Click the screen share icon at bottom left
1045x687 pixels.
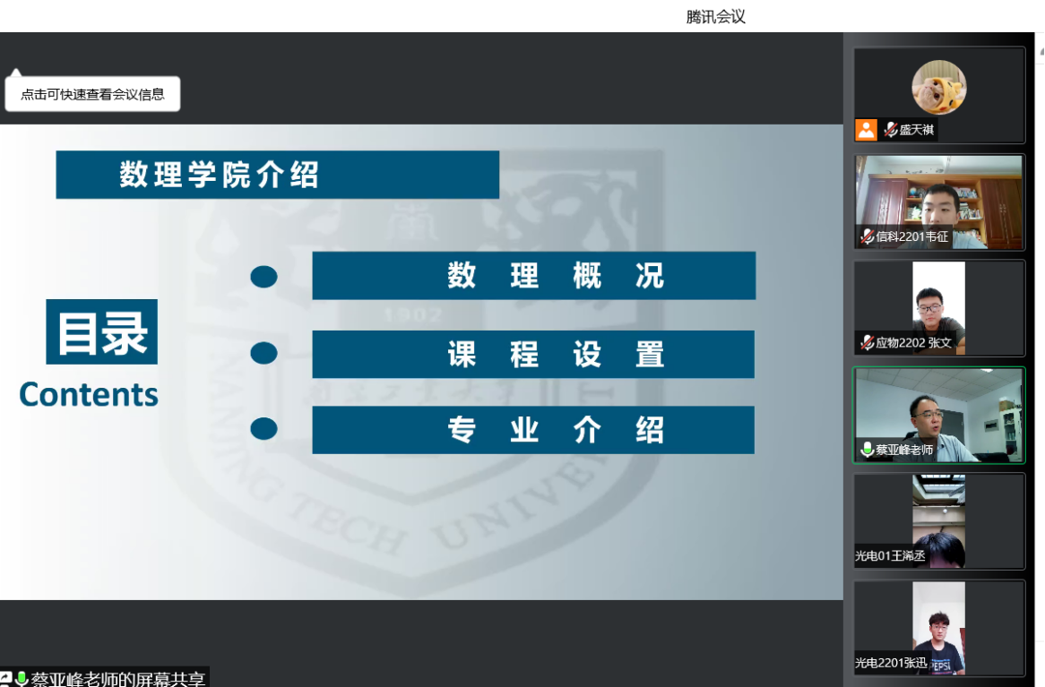[5, 679]
